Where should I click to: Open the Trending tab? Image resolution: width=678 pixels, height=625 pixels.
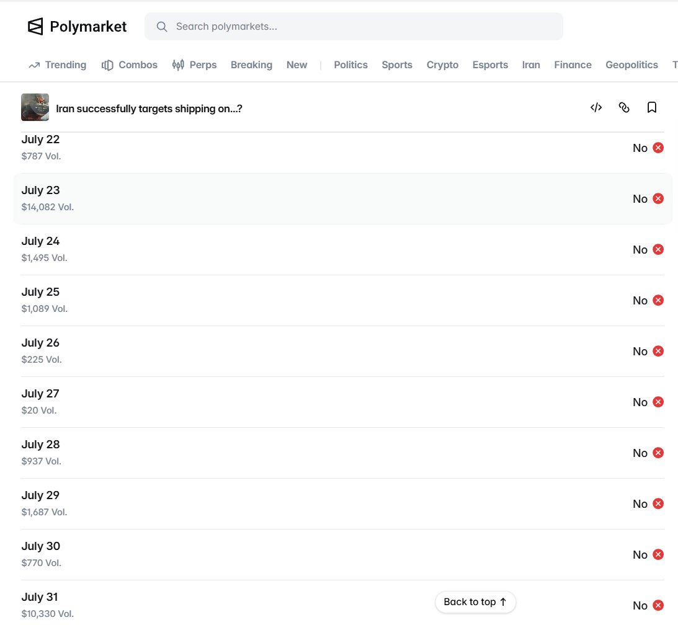pyautogui.click(x=58, y=65)
